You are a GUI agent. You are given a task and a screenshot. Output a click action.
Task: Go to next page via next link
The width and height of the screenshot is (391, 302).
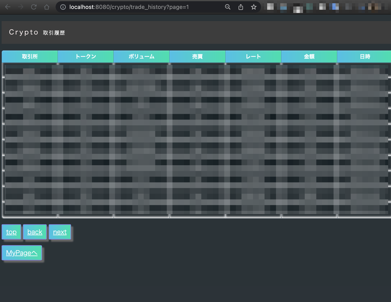[x=60, y=232]
